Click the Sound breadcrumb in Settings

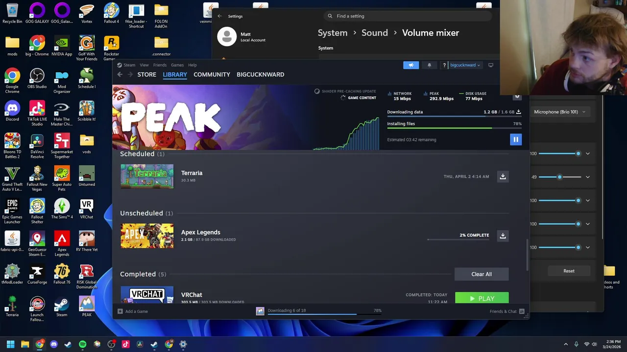(x=375, y=33)
